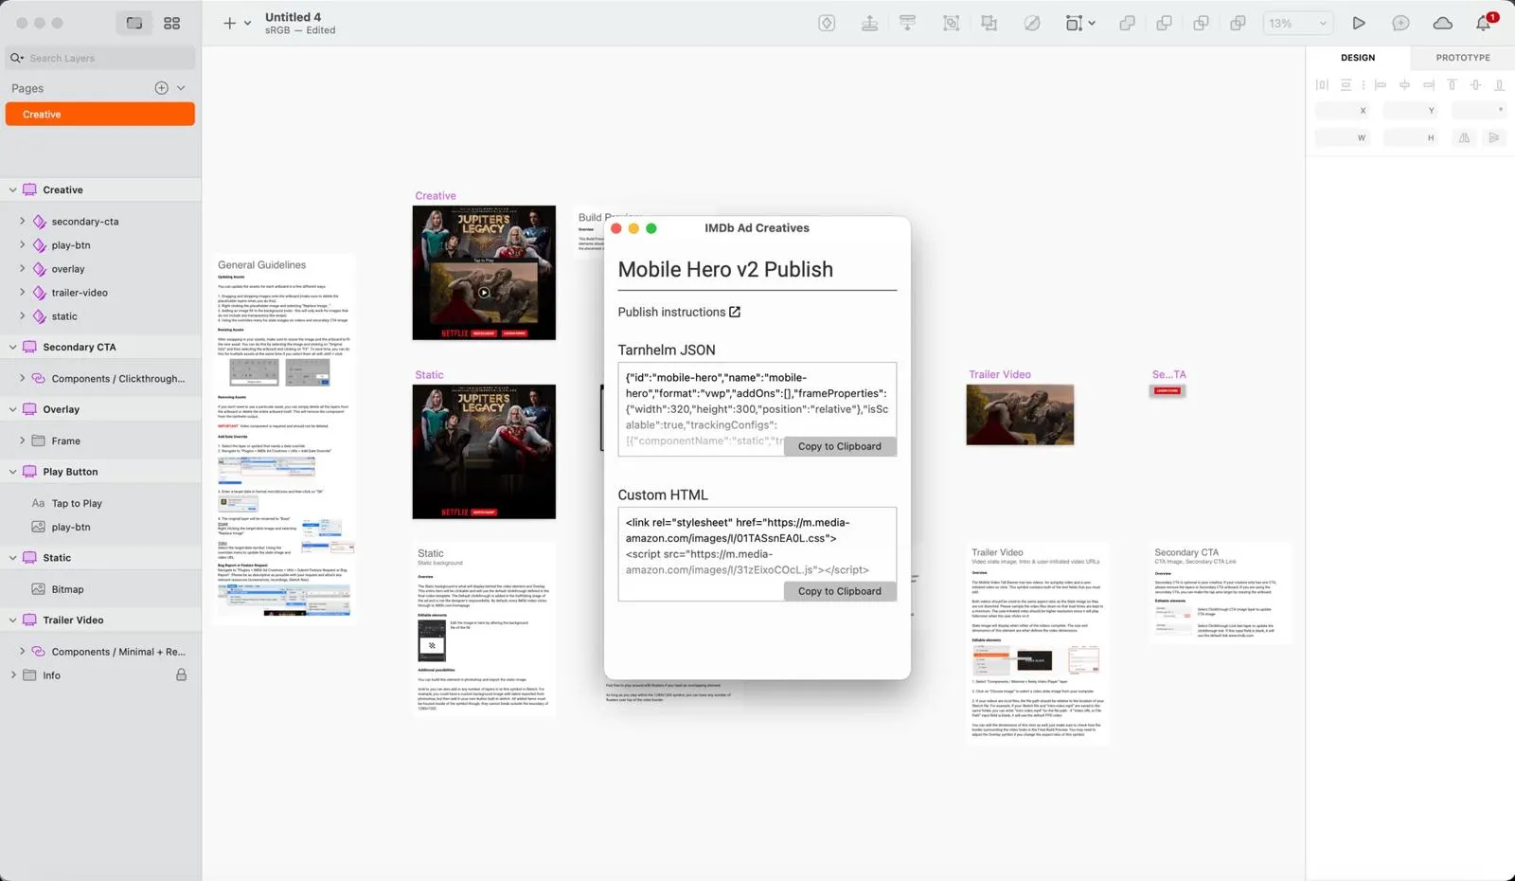Click the align vertical centers icon
Screen dimensions: 1515x881
click(x=1475, y=84)
